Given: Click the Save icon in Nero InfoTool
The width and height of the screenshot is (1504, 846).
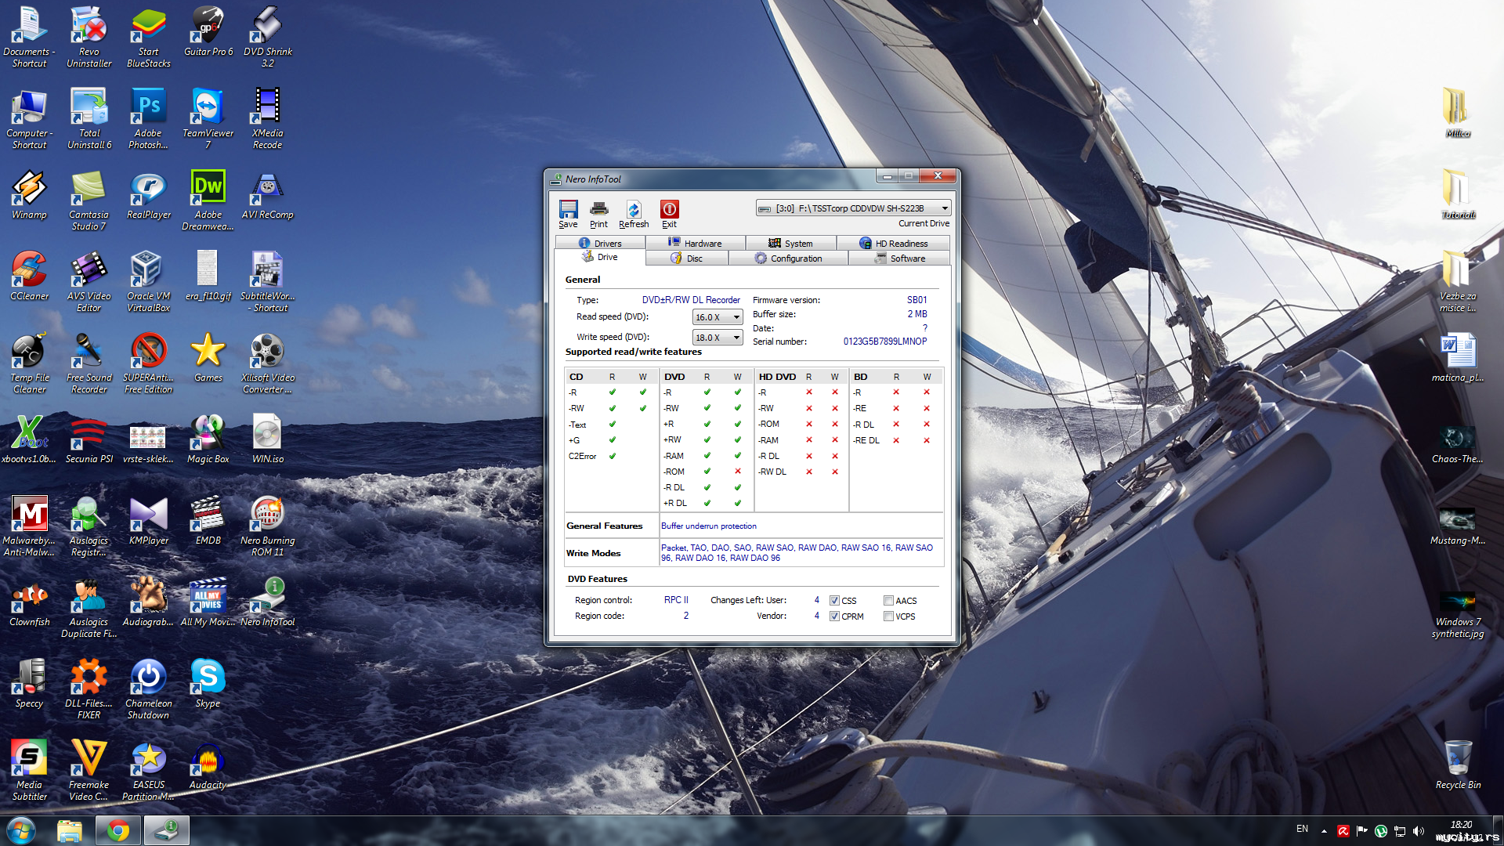Looking at the screenshot, I should [568, 210].
